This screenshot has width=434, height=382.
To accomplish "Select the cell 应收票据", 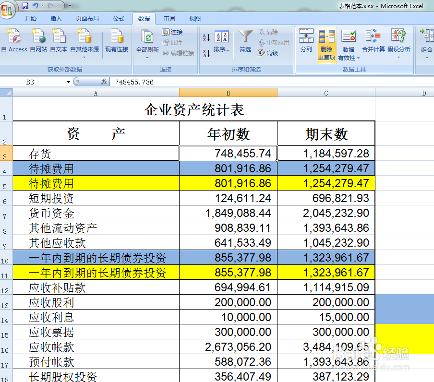I will [x=96, y=332].
